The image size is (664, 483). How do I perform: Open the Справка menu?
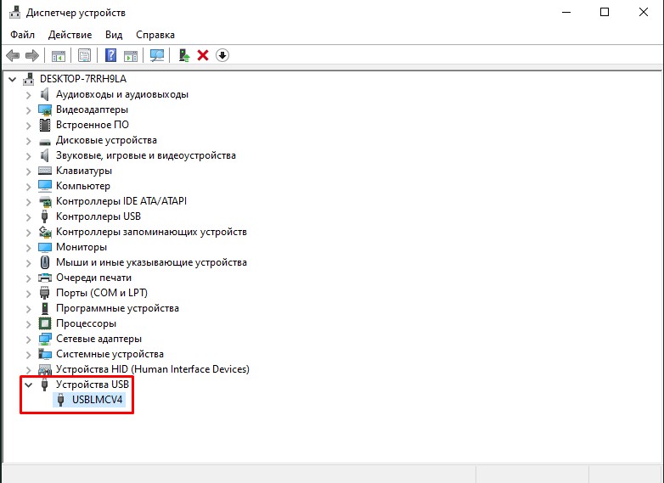(155, 35)
